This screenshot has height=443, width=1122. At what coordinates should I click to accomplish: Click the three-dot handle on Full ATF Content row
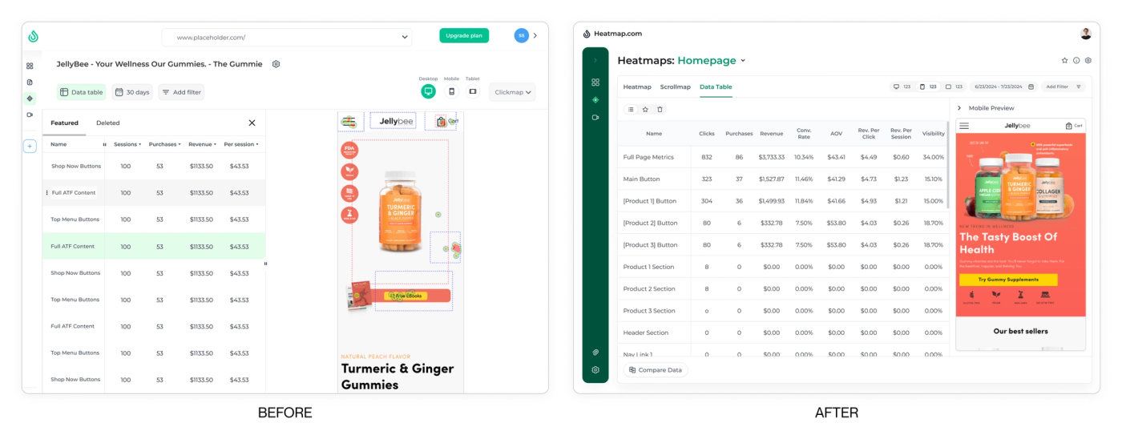coord(46,193)
